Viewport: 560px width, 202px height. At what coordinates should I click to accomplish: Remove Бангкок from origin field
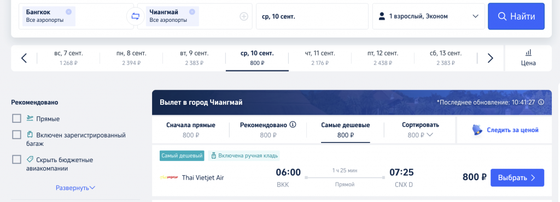click(x=68, y=12)
